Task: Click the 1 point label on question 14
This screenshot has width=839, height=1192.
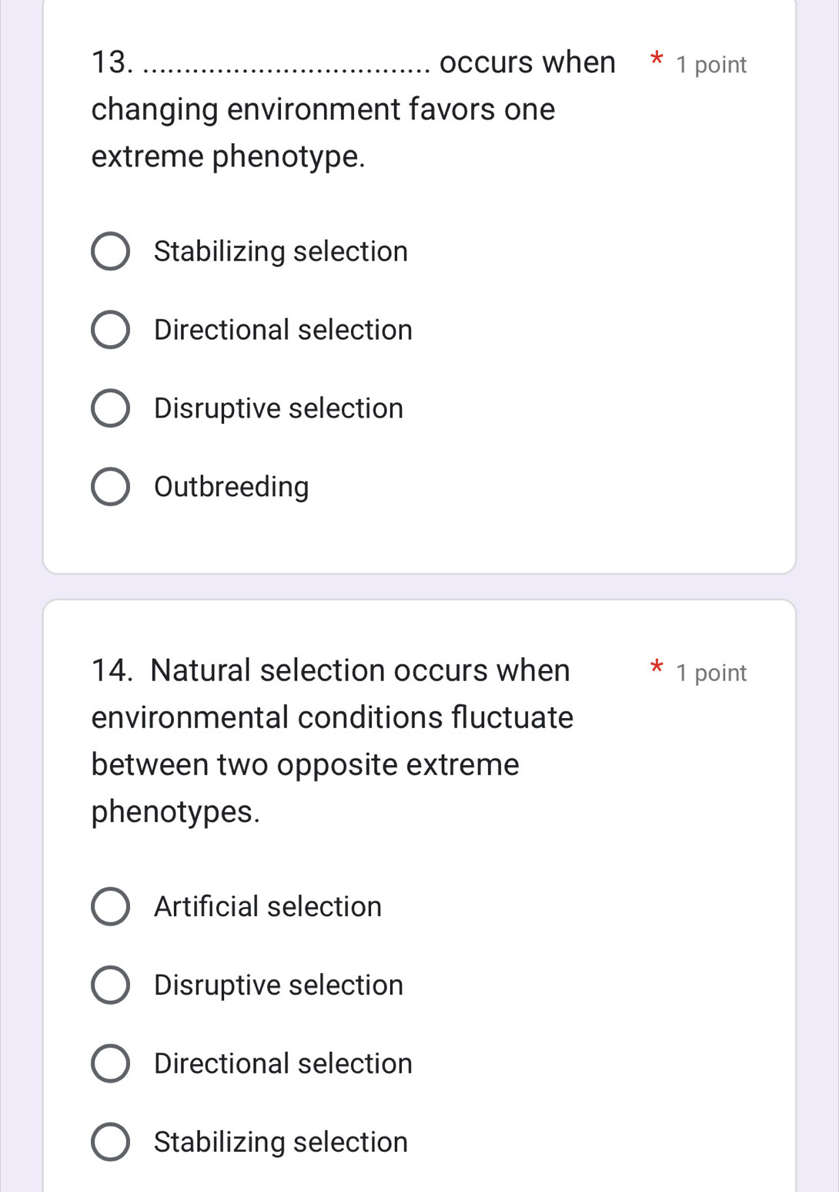Action: click(710, 672)
